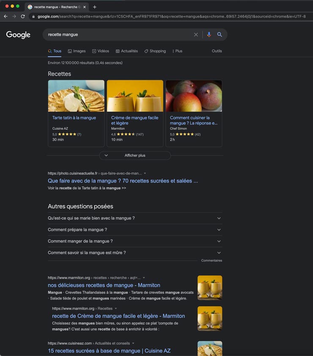Open the Tarte tatin à la mangue link
This screenshot has width=313, height=356.
74,118
